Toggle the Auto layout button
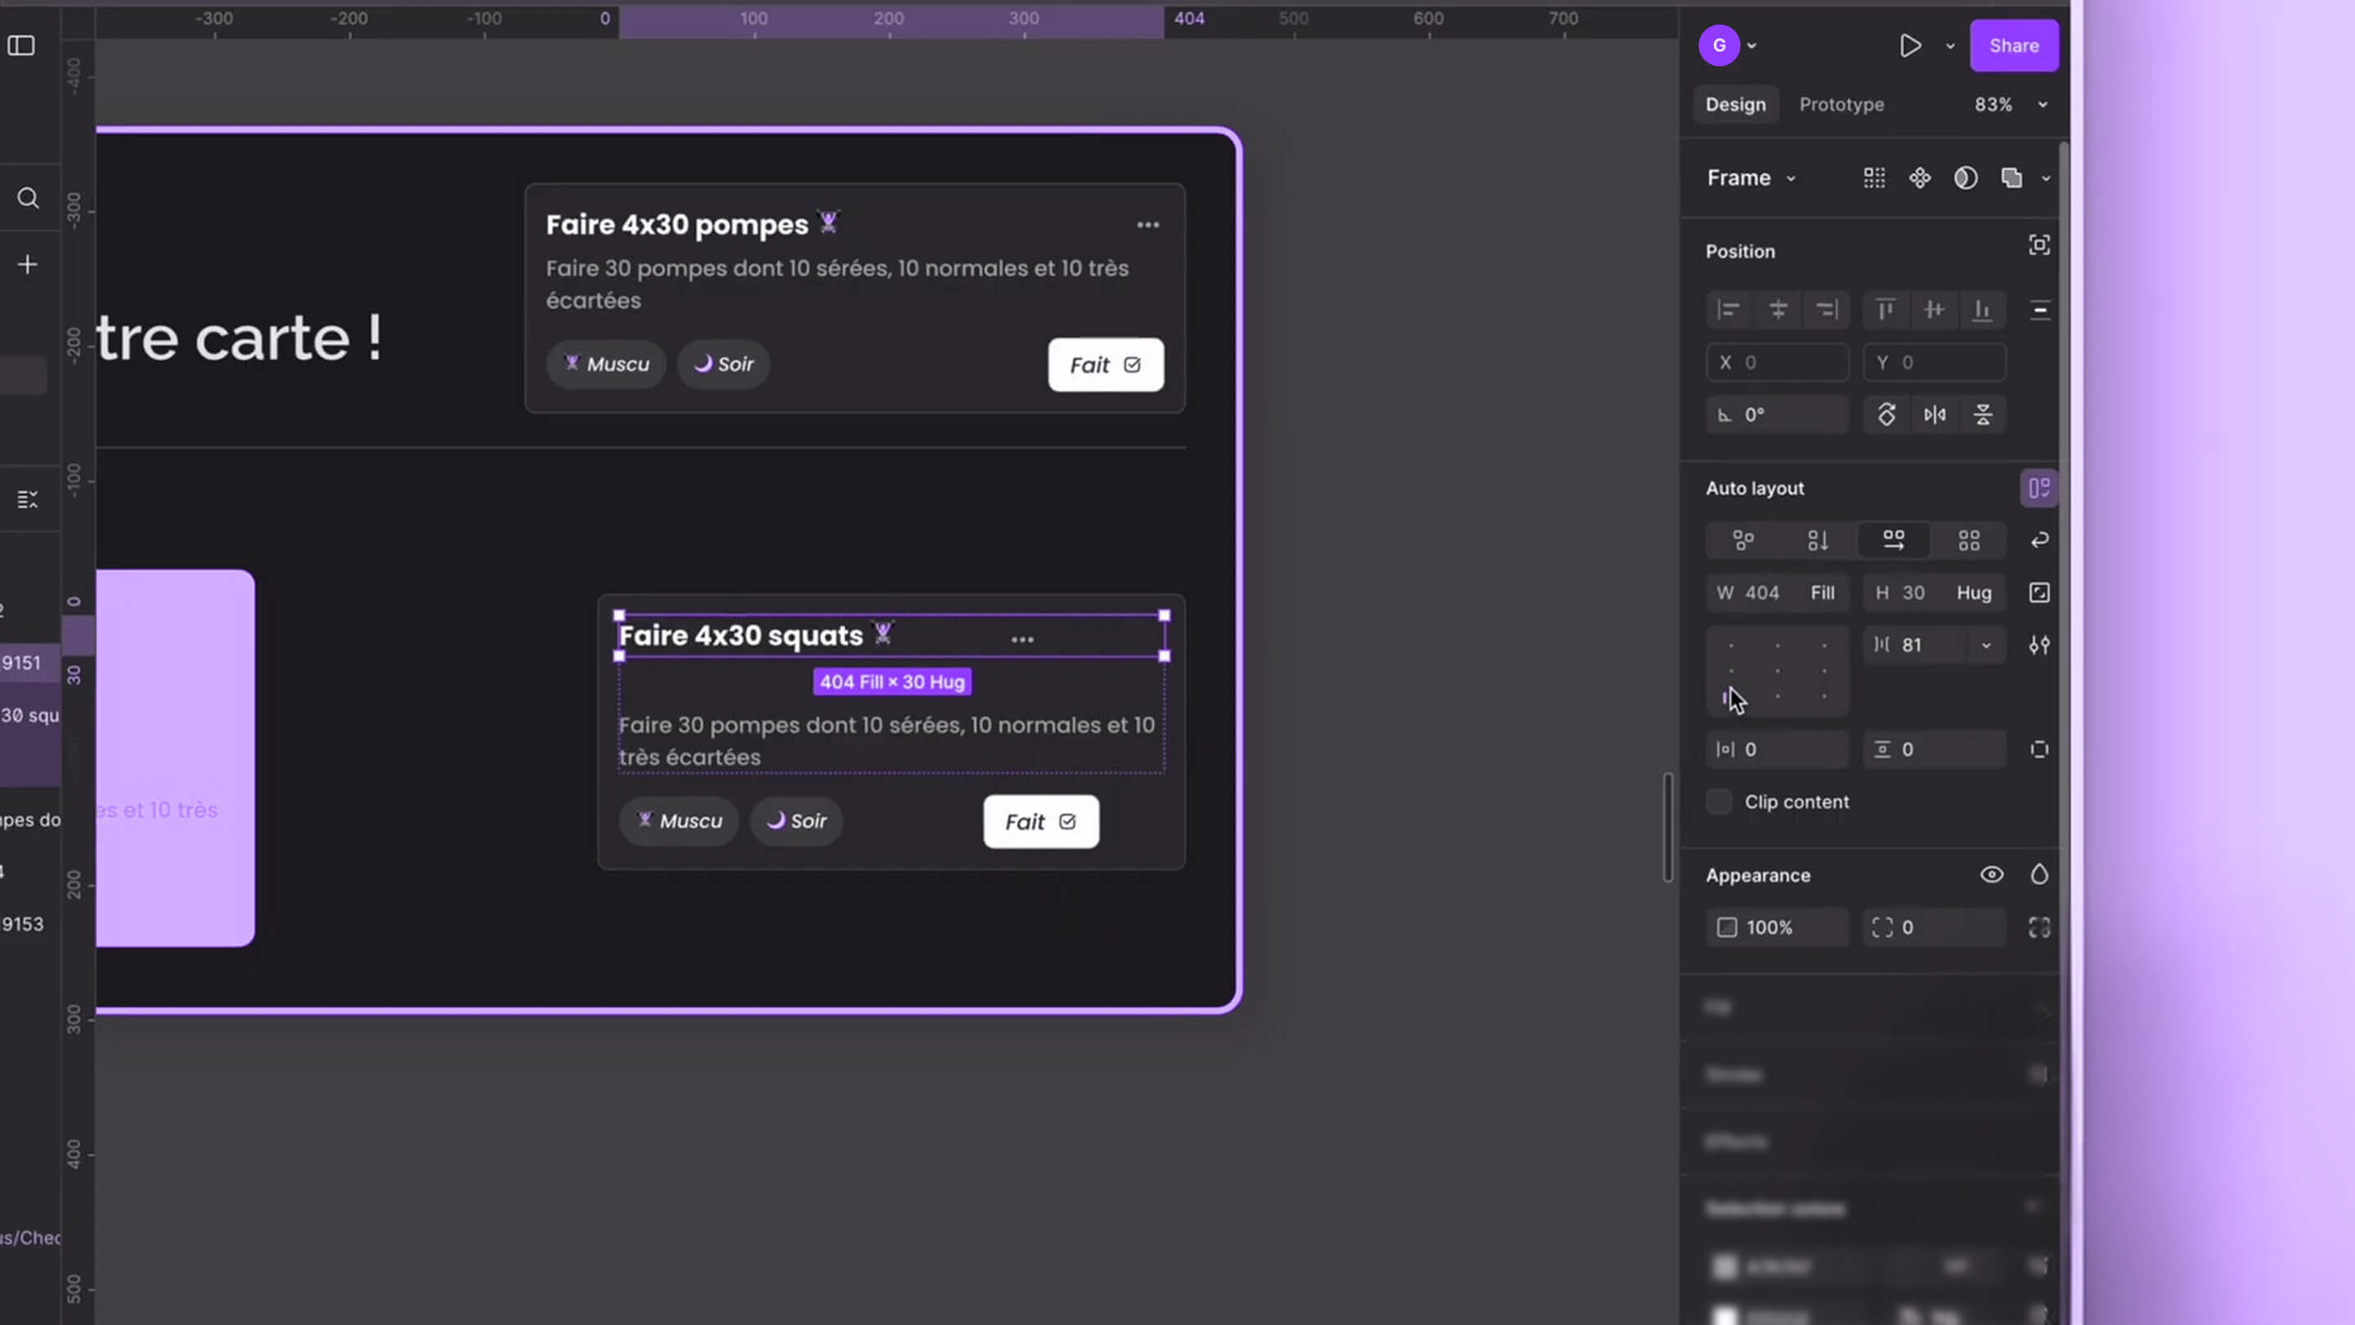 2039,488
